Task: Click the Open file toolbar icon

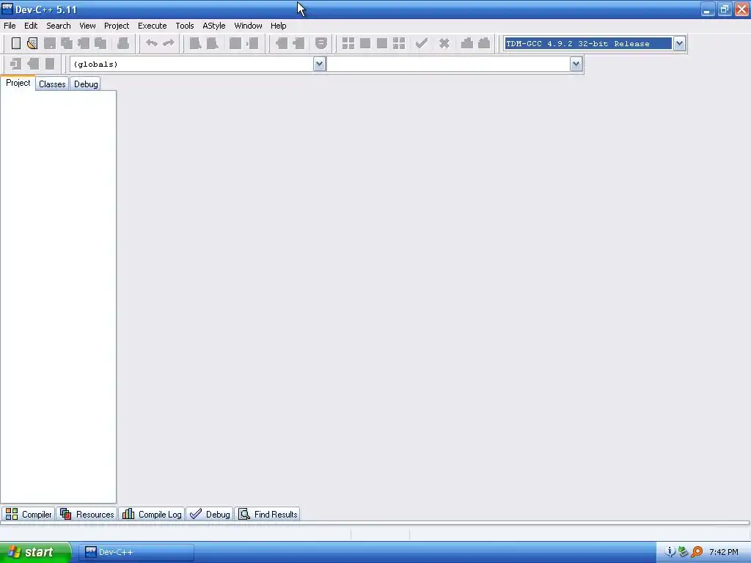Action: (x=32, y=43)
